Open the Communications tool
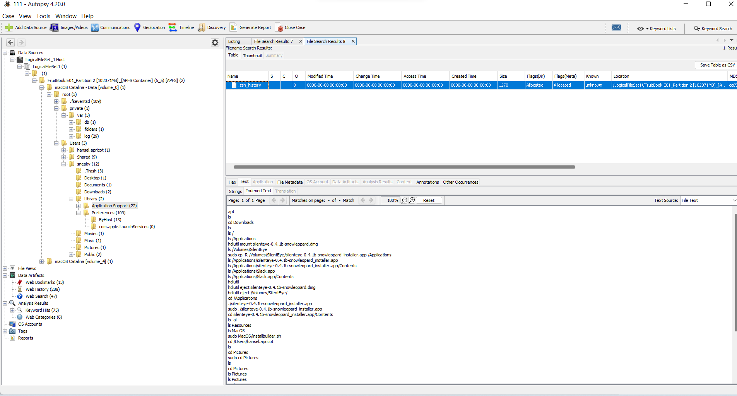The image size is (737, 396). (x=111, y=27)
